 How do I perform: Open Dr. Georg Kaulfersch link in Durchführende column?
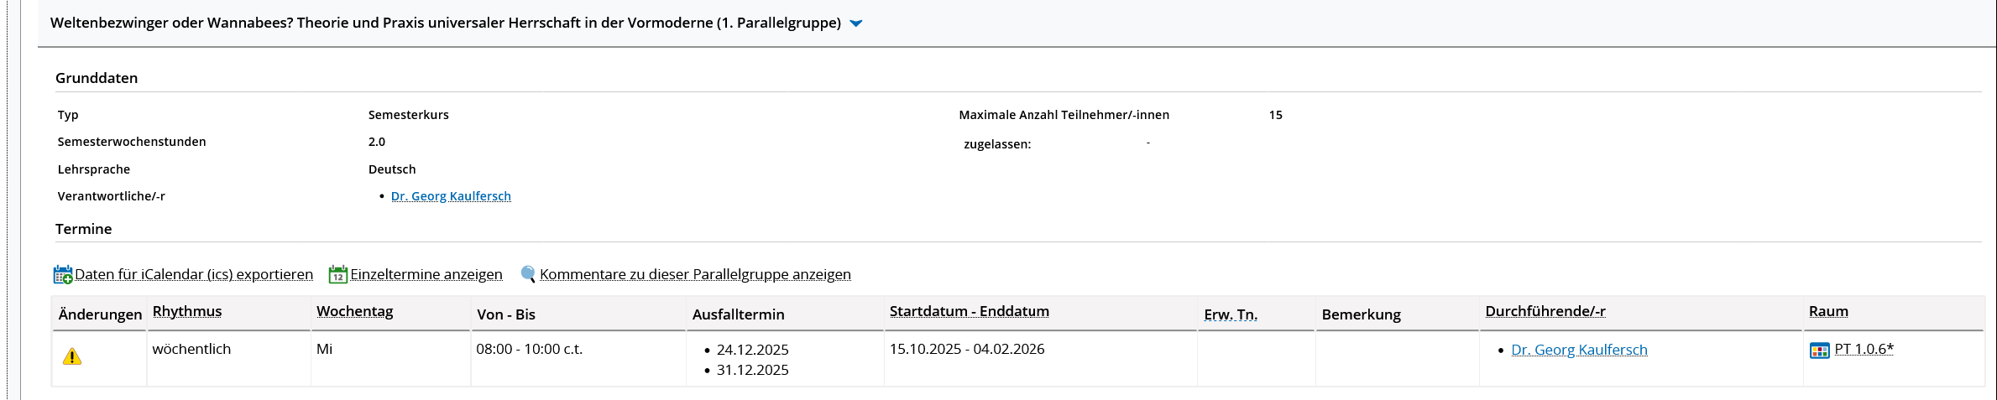point(1579,350)
